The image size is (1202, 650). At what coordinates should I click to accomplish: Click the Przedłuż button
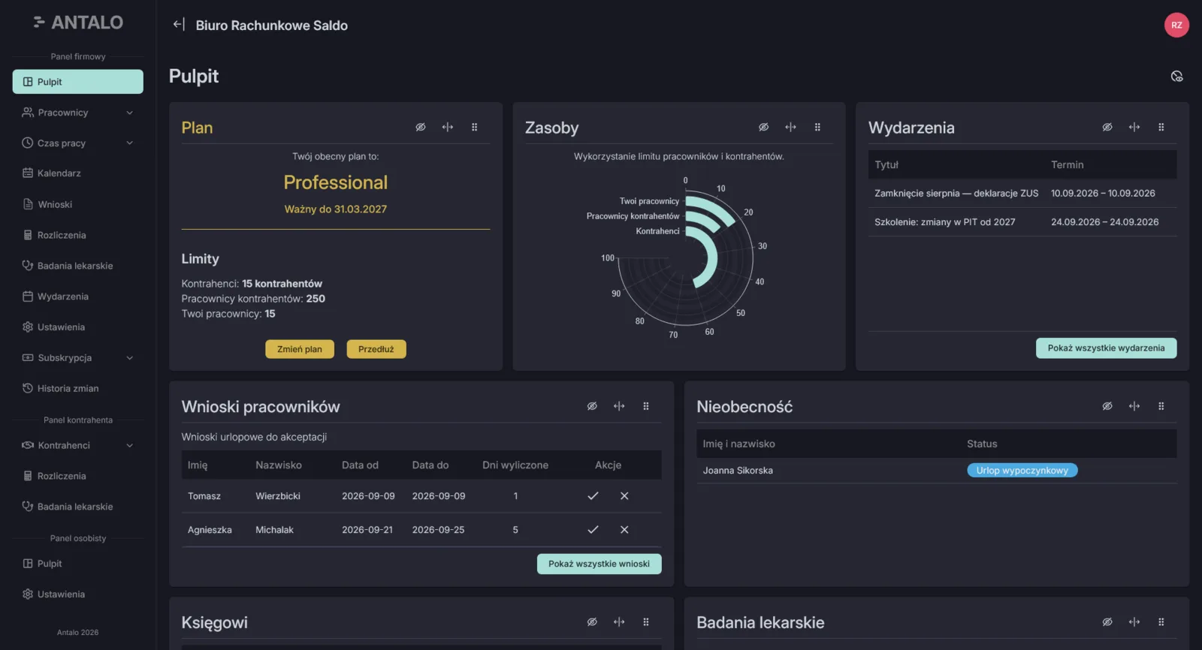click(x=376, y=349)
